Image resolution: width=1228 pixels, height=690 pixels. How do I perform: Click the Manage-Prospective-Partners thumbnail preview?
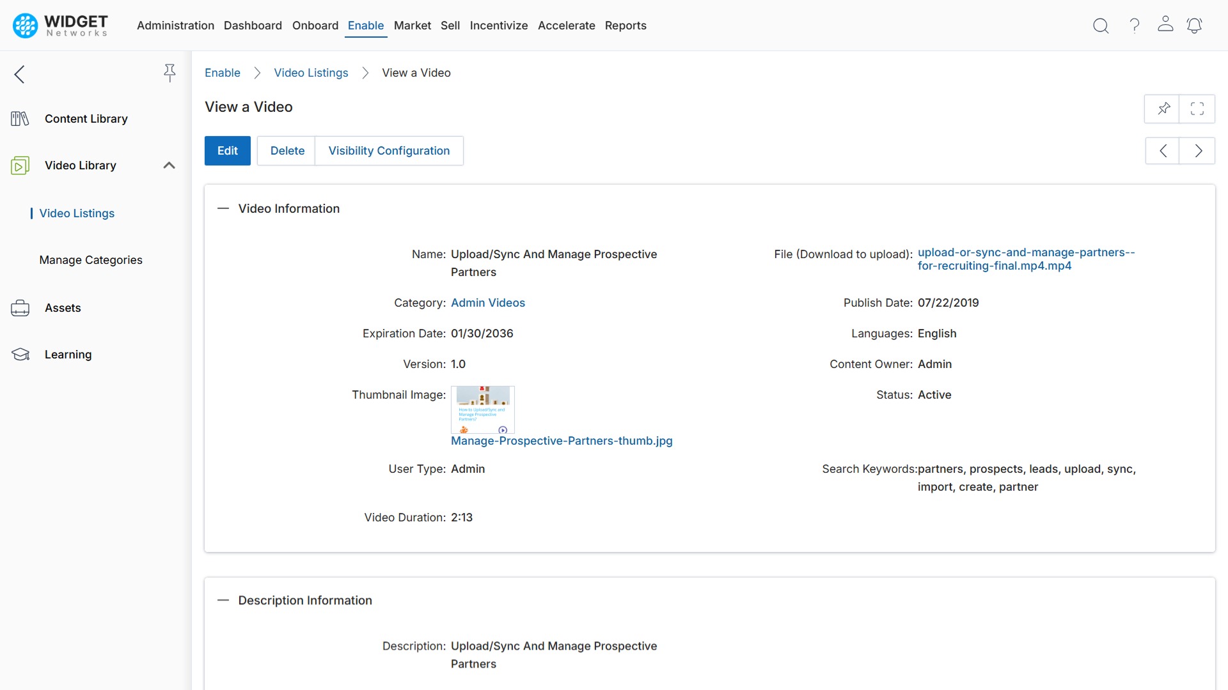coord(483,410)
